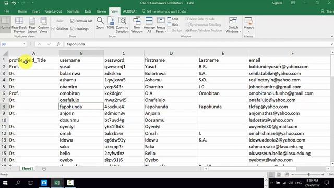
Task: Open the Insert tab
Action: (35, 11)
